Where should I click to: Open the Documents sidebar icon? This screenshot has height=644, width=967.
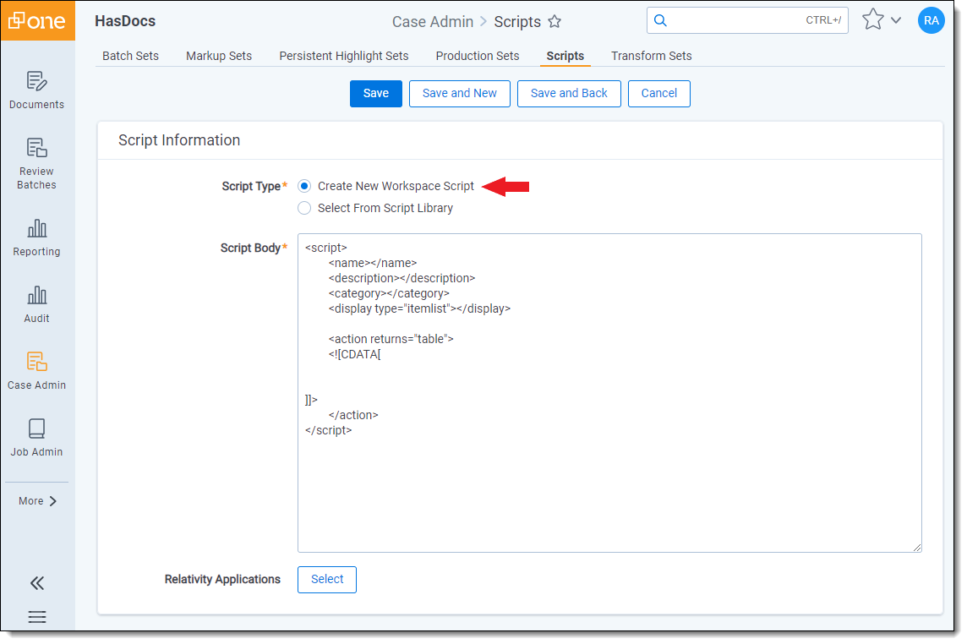point(36,81)
